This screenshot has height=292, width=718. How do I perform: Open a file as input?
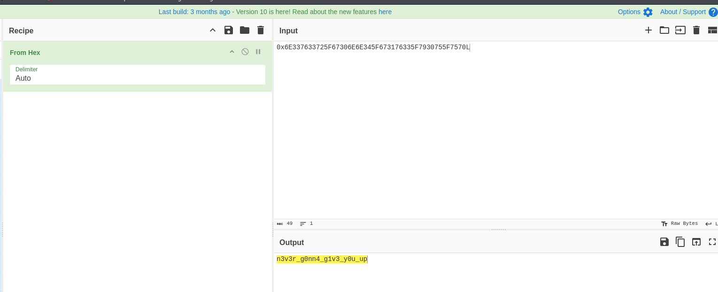pyautogui.click(x=680, y=31)
